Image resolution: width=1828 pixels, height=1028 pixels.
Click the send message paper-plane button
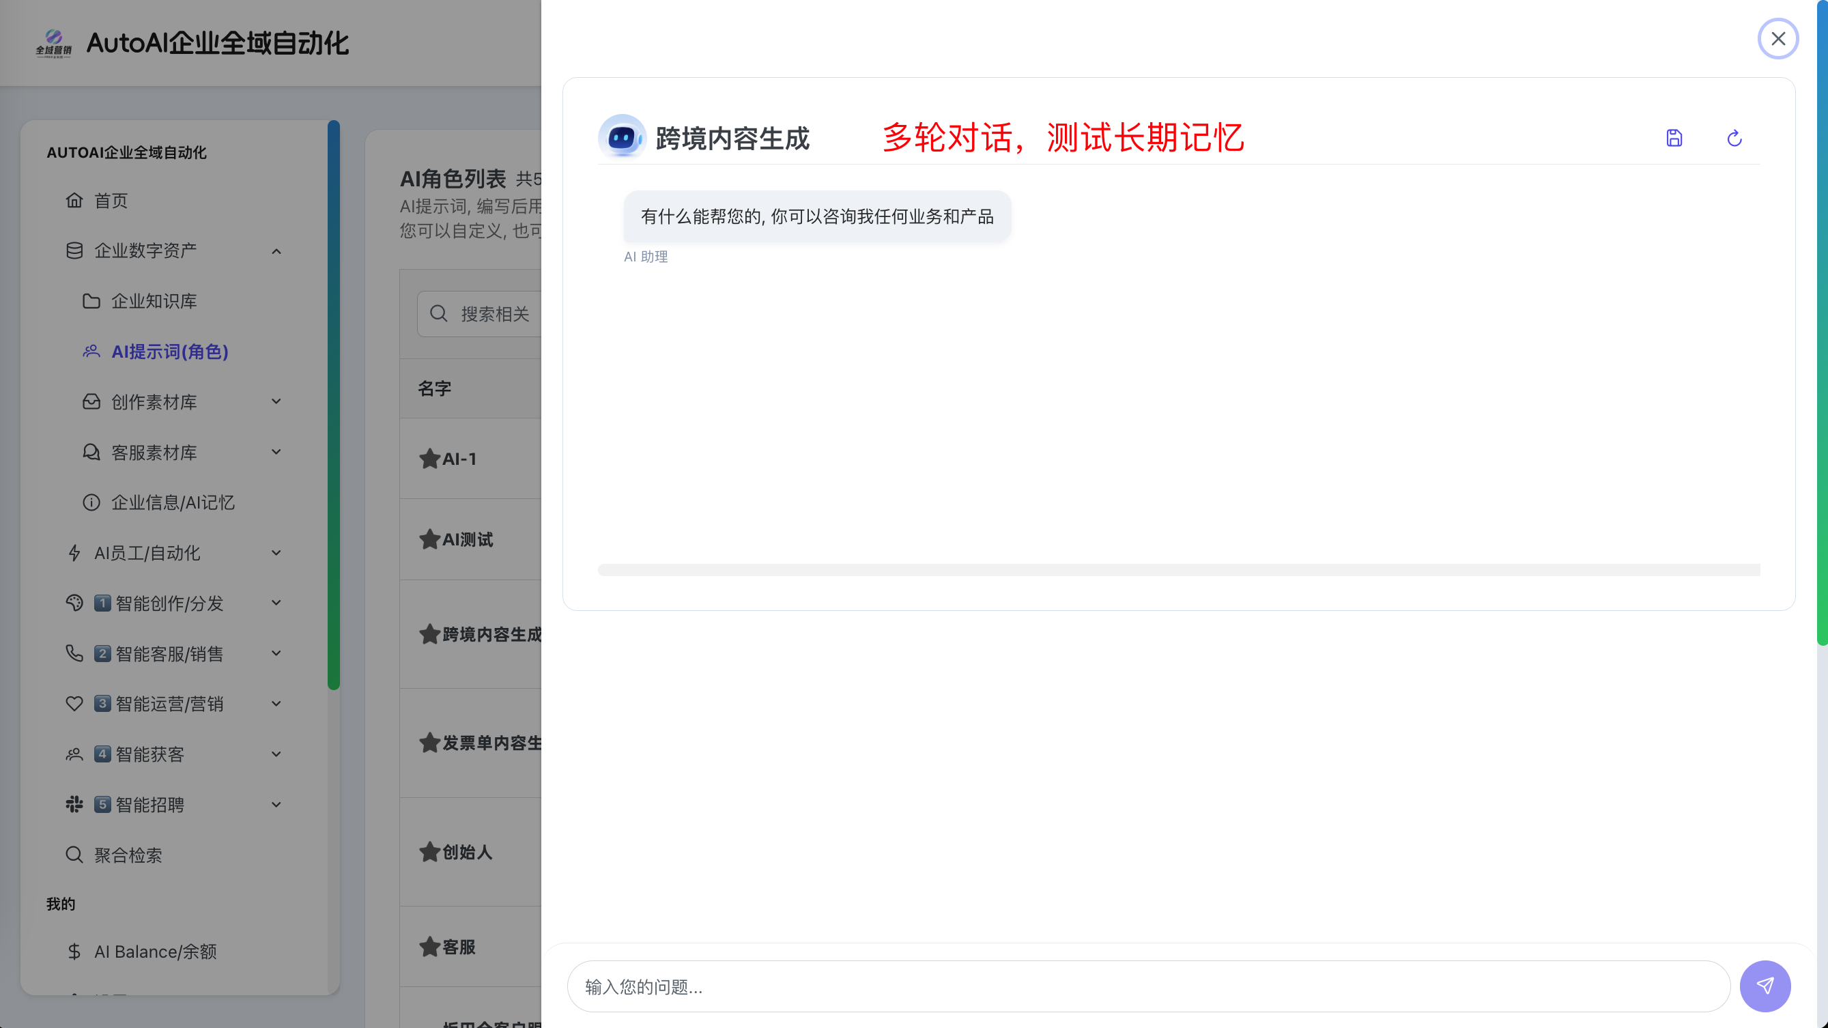pos(1765,986)
